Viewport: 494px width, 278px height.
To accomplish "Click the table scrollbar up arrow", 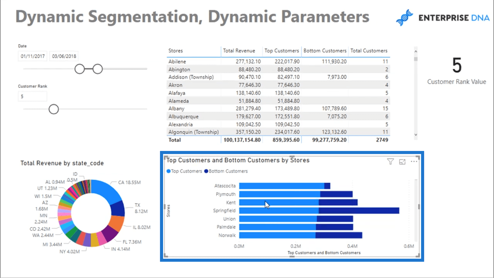I will [x=416, y=51].
